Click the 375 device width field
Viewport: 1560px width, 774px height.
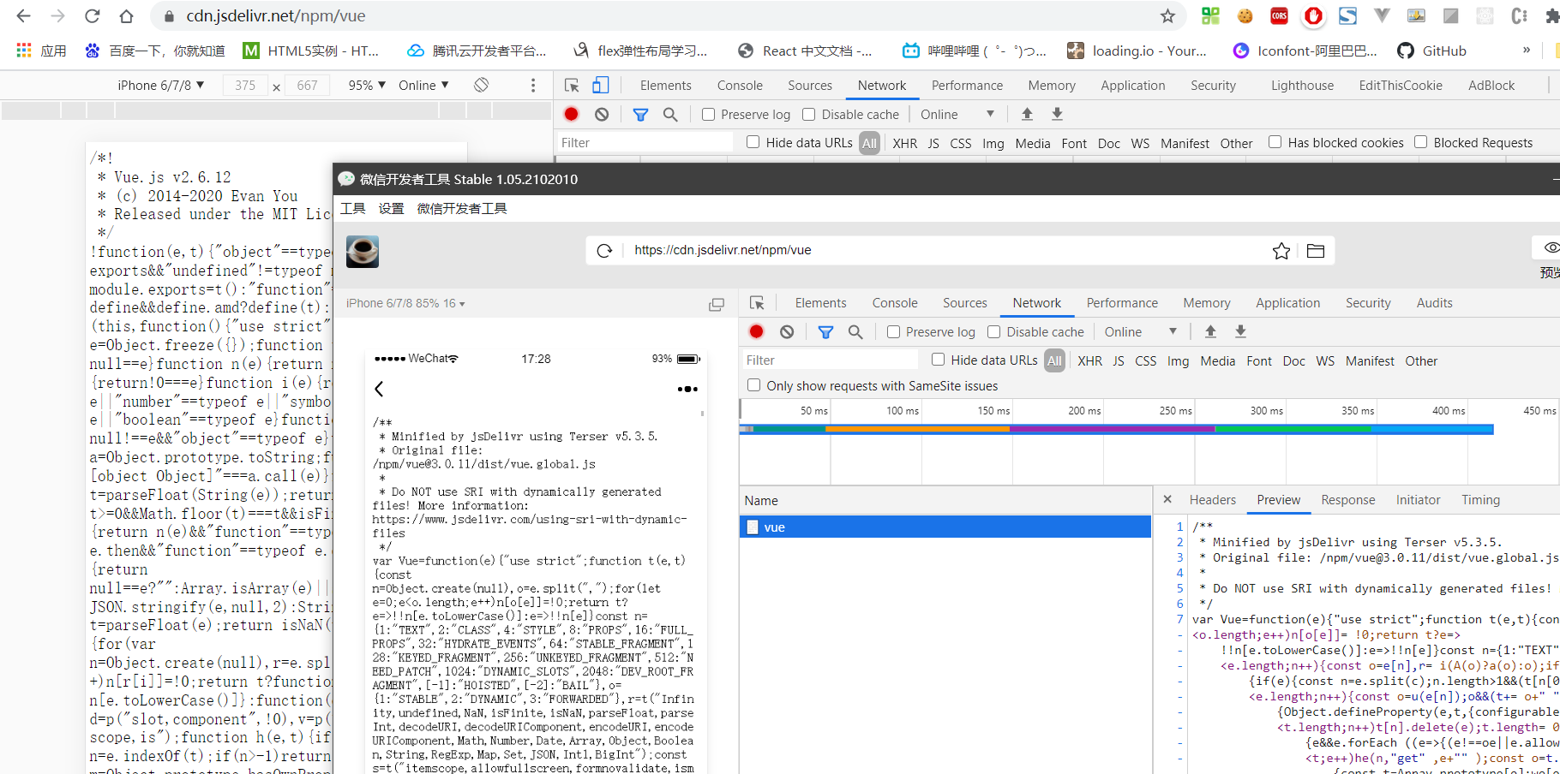245,85
